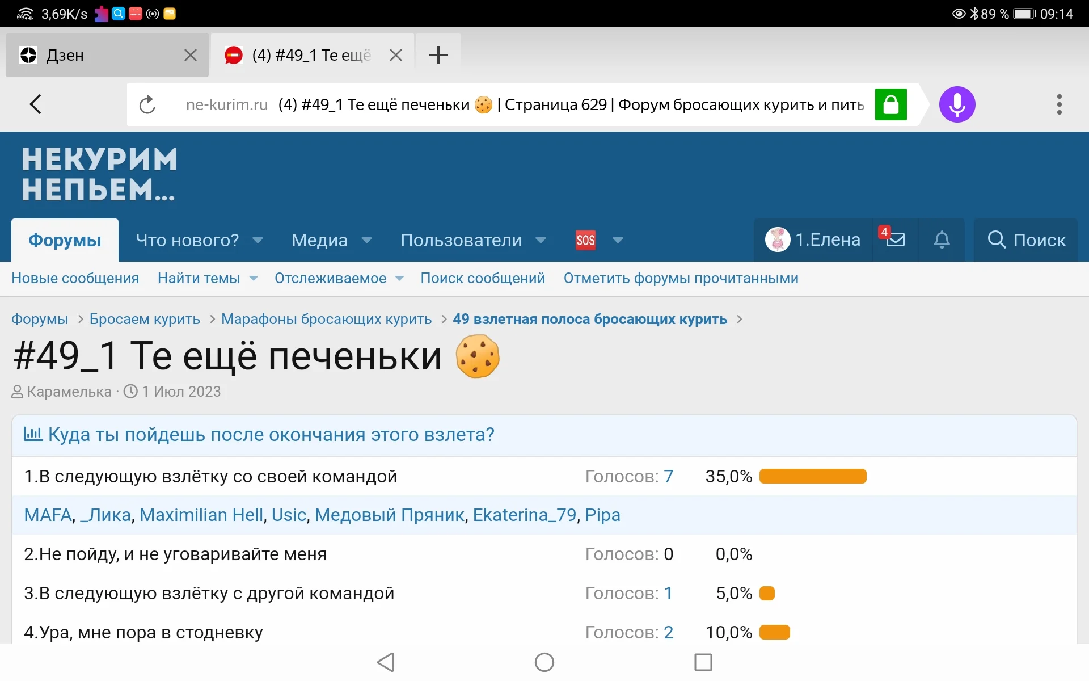Viewport: 1089px width, 681px height.
Task: Open voter profile Maximilian Hell
Action: pyautogui.click(x=201, y=515)
